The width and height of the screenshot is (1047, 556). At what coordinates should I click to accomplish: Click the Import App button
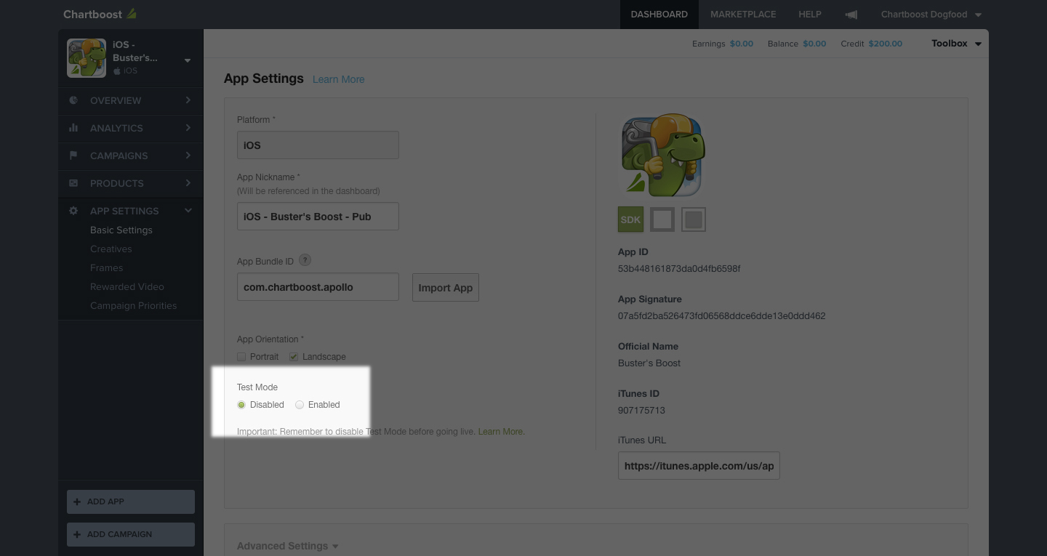[446, 287]
